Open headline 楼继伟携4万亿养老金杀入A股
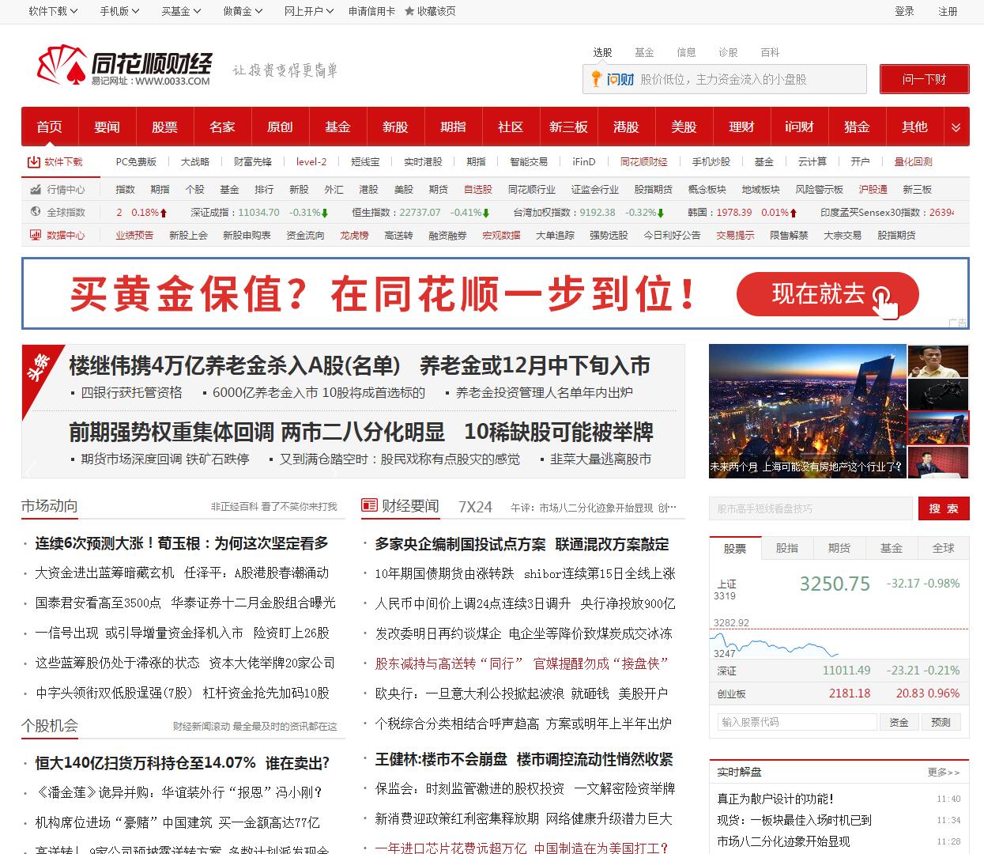 coord(235,365)
